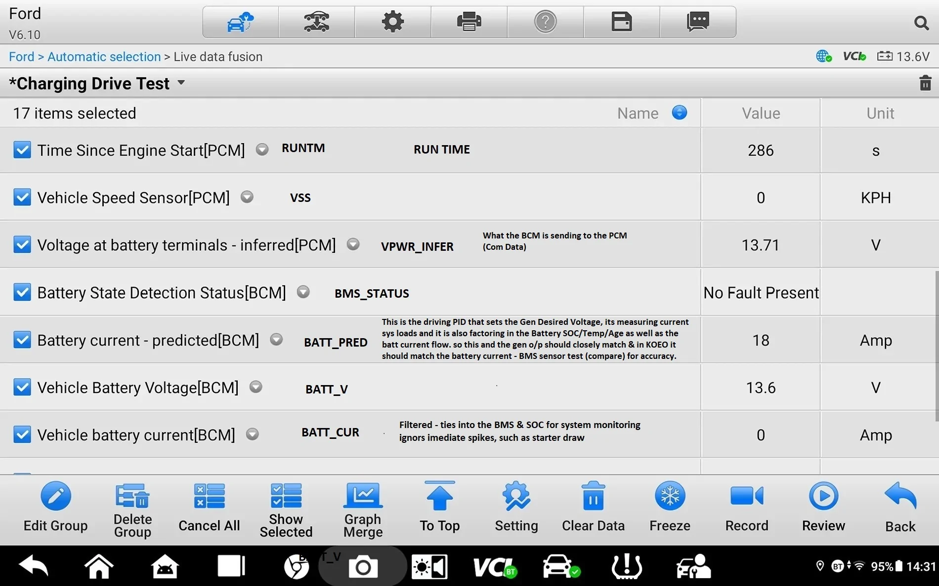Image resolution: width=939 pixels, height=586 pixels.
Task: Open settings gear in top toolbar
Action: pyautogui.click(x=393, y=22)
